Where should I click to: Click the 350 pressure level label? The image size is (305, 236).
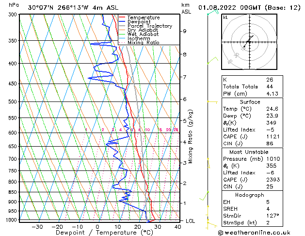pos(14,41)
